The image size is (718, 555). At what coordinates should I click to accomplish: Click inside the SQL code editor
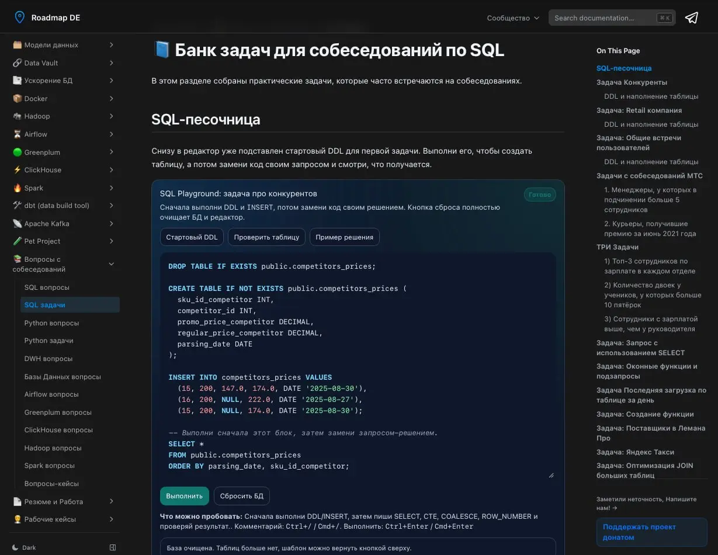coord(358,366)
